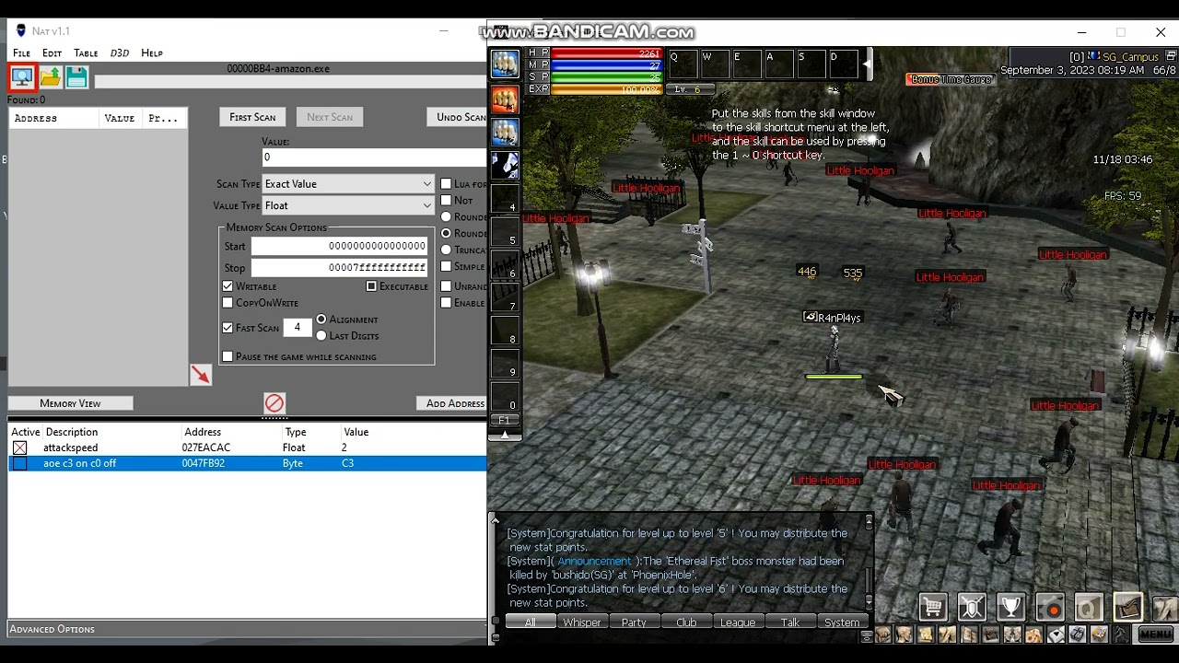The image size is (1179, 663).
Task: Use the blue fist skill in slot 2
Action: coord(505,133)
